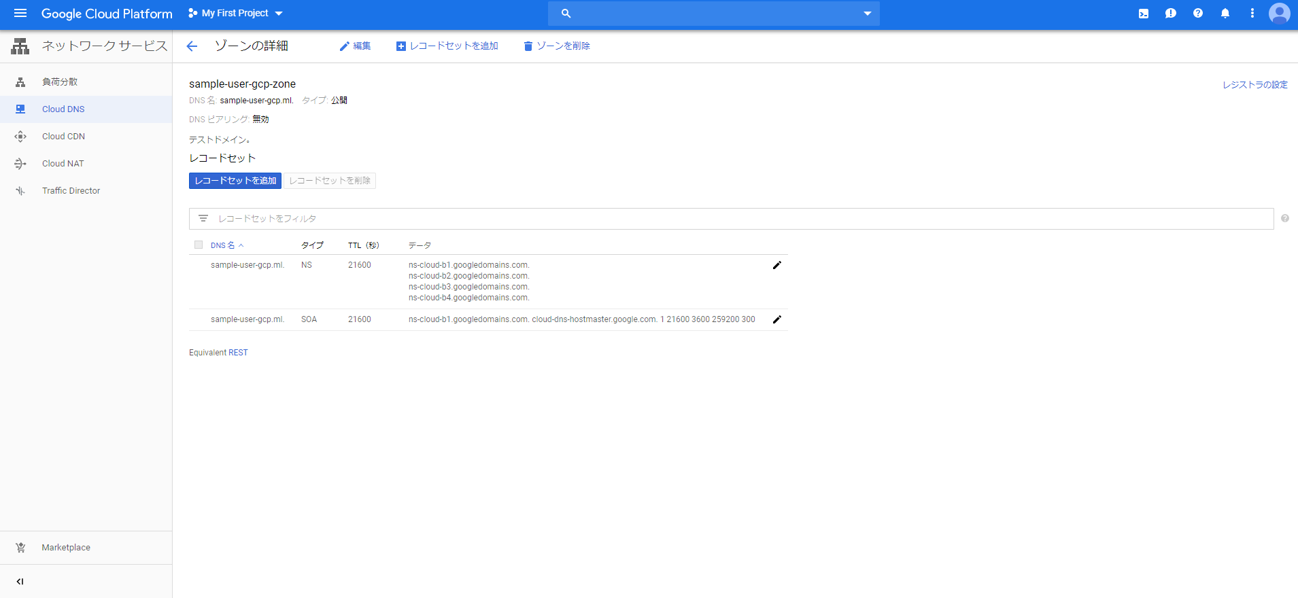Open the My First Project selector

[235, 13]
